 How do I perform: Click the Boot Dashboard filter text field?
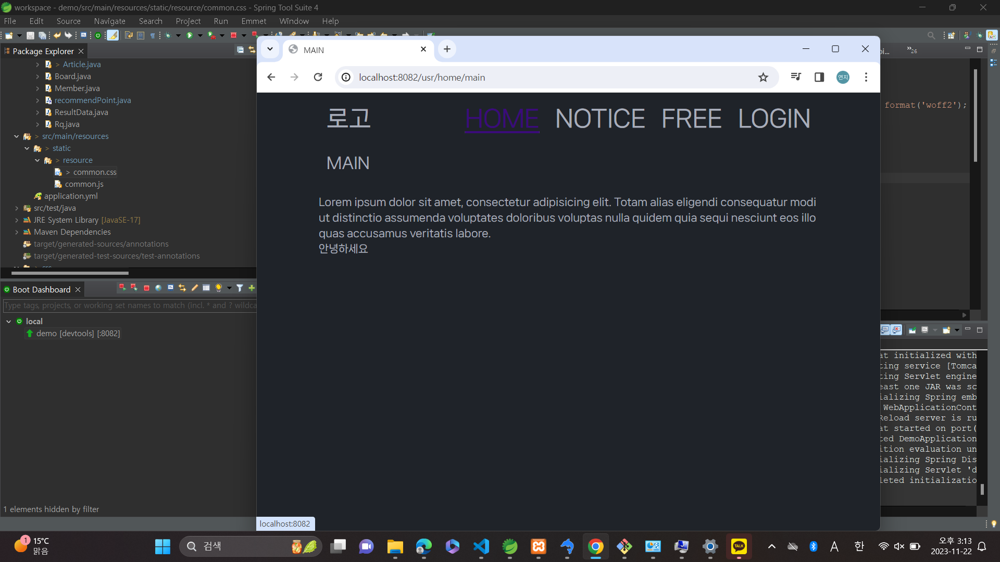pyautogui.click(x=129, y=305)
